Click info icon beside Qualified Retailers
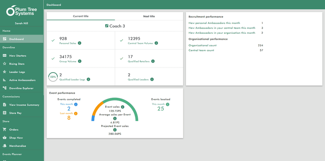This screenshot has width=325, height=161. [153, 61]
